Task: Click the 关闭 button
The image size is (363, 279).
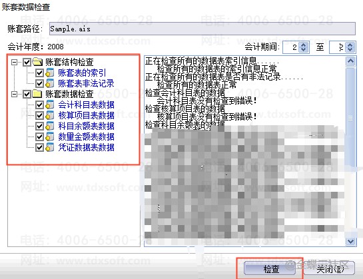Action: [329, 268]
